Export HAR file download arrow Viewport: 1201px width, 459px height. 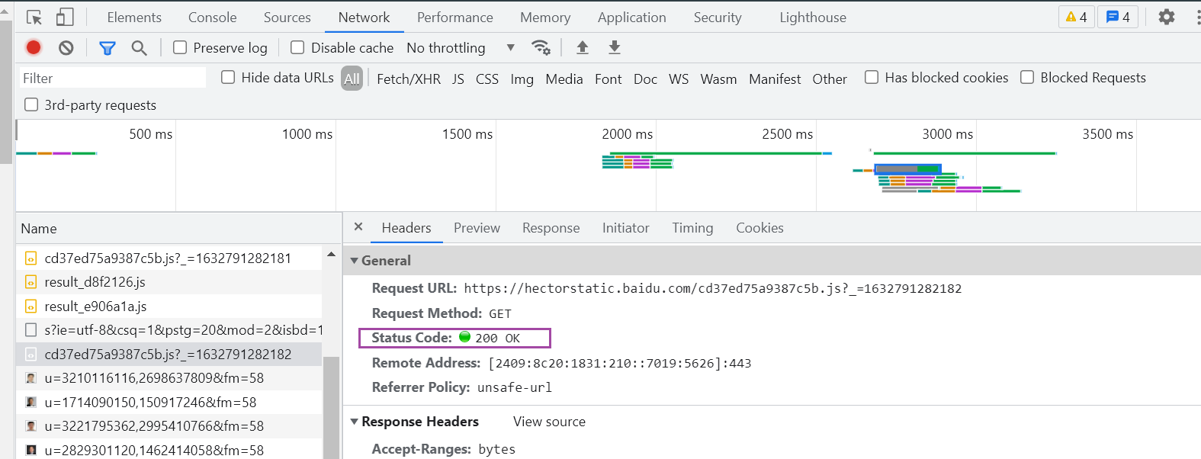tap(615, 47)
